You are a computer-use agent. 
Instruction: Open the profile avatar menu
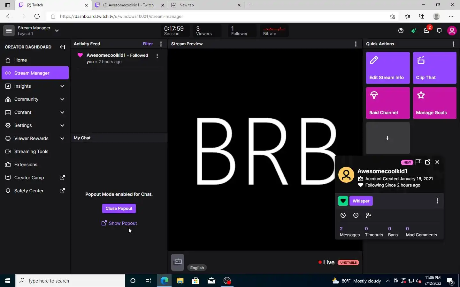pos(452,31)
